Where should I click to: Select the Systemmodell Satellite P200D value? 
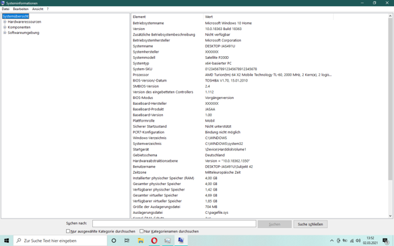coord(217,57)
